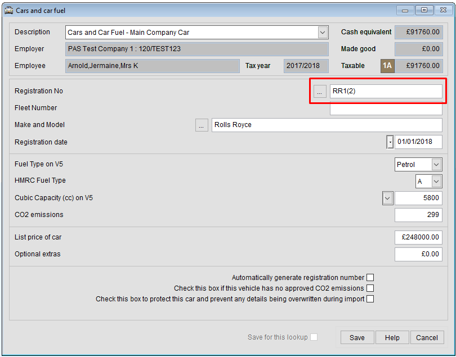Expand the Description dropdown
The image size is (456, 357).
pos(322,32)
